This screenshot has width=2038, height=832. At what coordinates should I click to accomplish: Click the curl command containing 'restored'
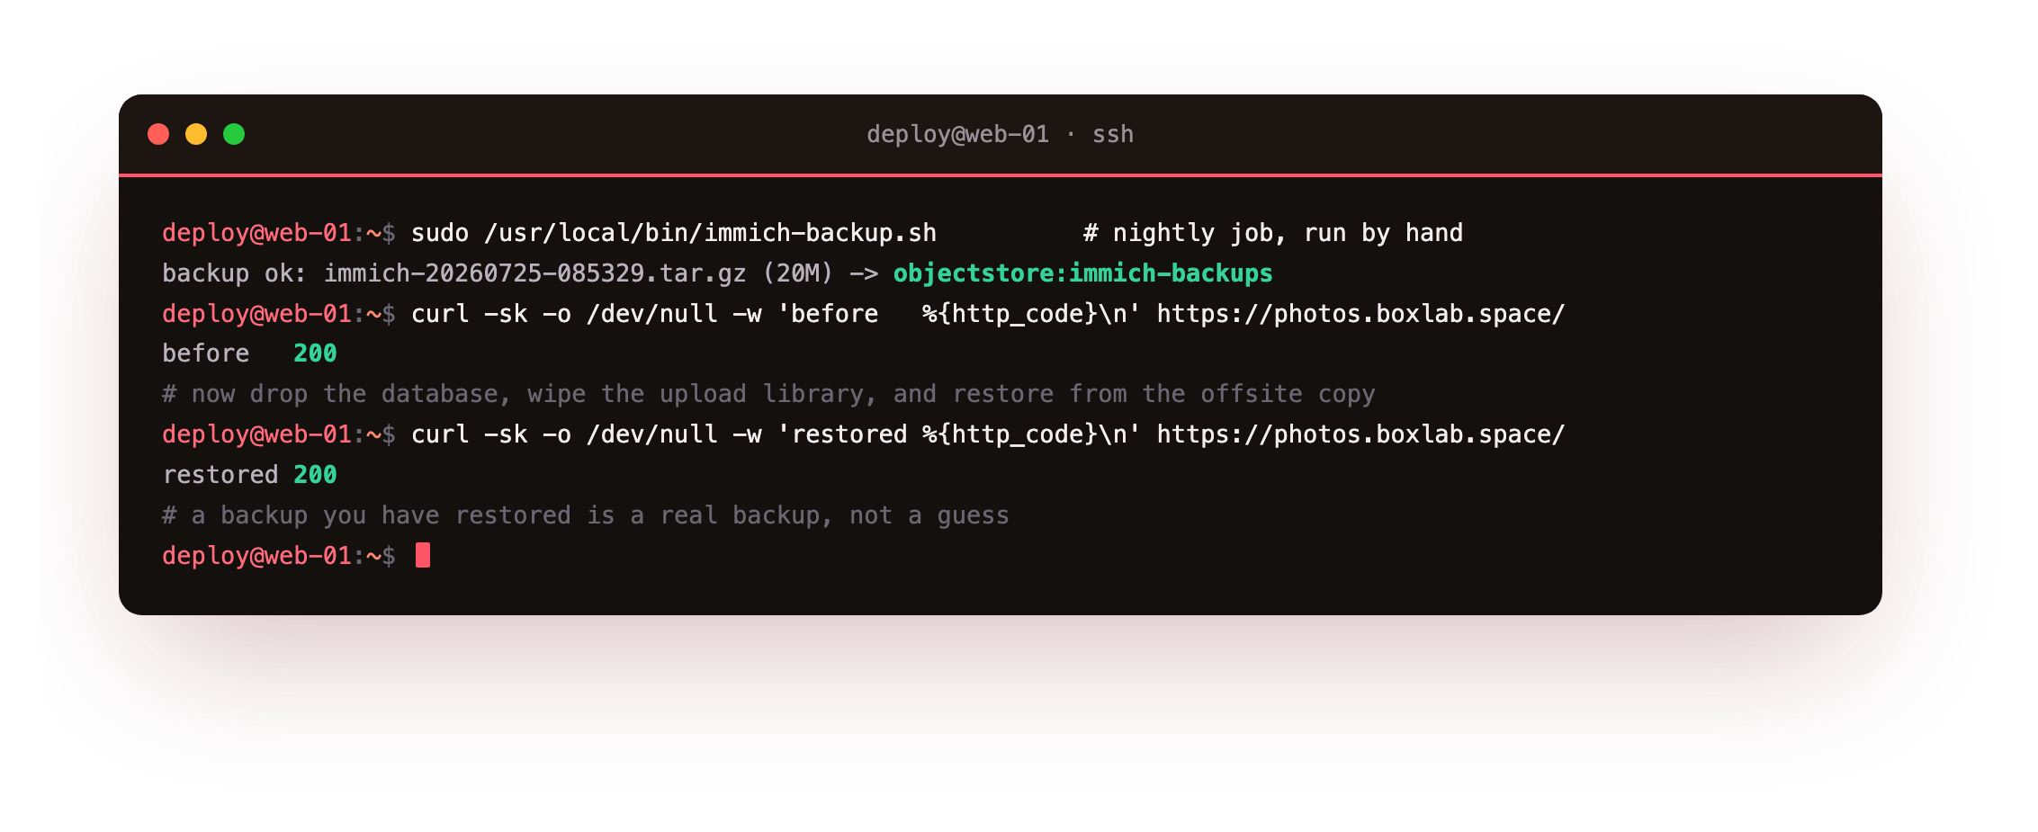tap(988, 434)
